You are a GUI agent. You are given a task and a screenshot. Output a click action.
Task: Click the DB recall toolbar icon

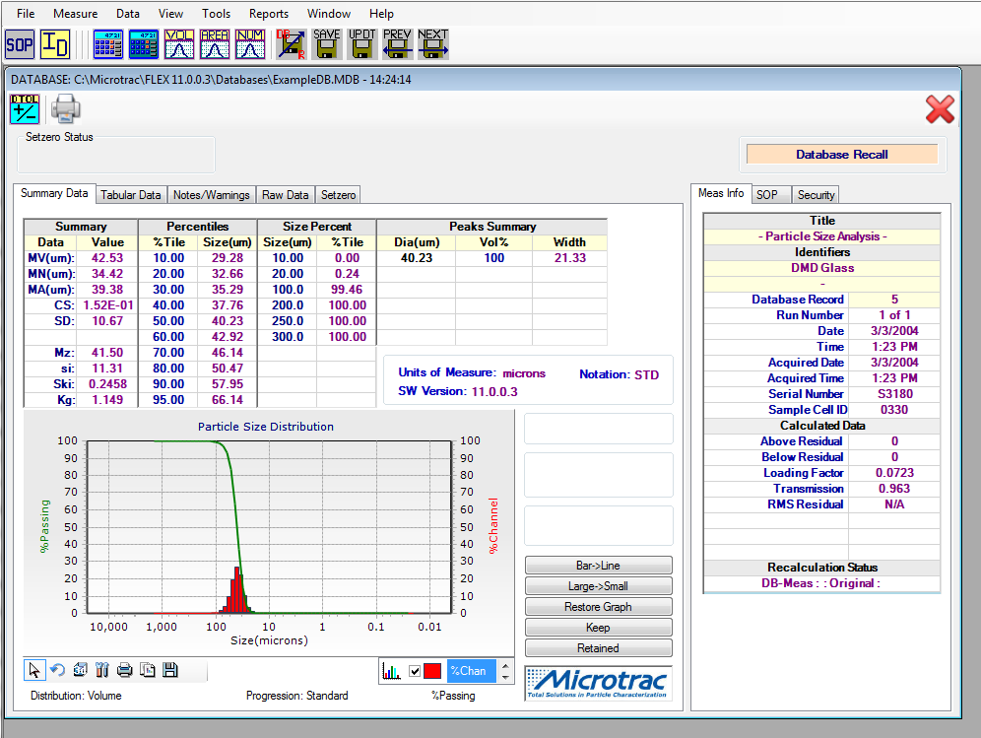[292, 44]
